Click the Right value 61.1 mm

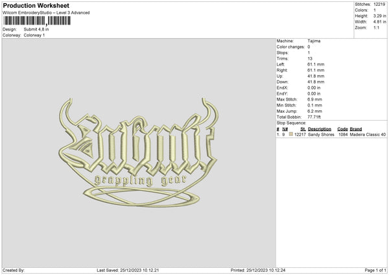point(316,71)
